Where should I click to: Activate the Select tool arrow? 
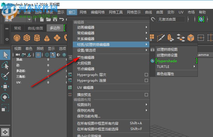(5, 55)
